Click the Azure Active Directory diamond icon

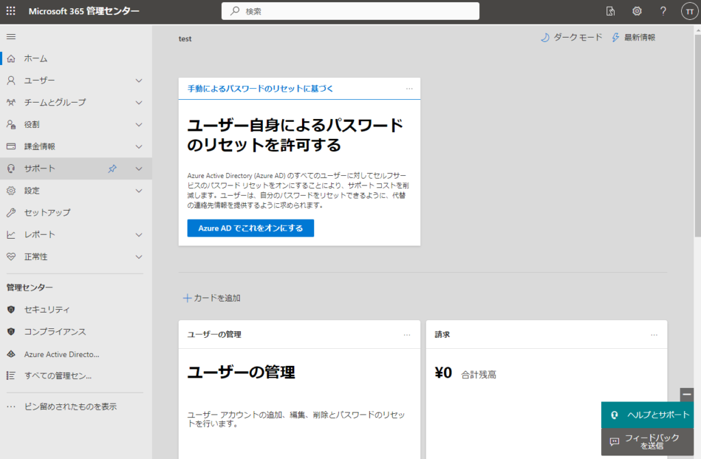tap(11, 354)
